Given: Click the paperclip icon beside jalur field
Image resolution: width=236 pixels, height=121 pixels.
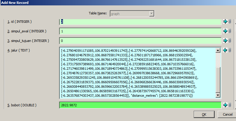Looking at the screenshot, I should pyautogui.click(x=230, y=50).
